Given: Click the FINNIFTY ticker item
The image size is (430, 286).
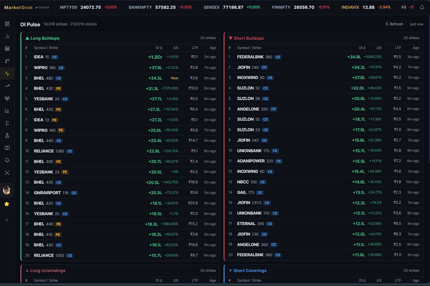Looking at the screenshot, I should pos(301,7).
